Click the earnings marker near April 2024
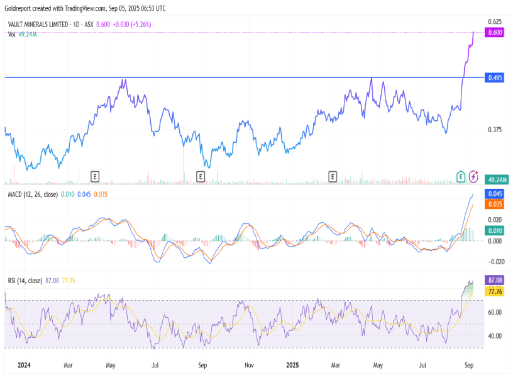The height and width of the screenshot is (375, 513). coord(96,176)
